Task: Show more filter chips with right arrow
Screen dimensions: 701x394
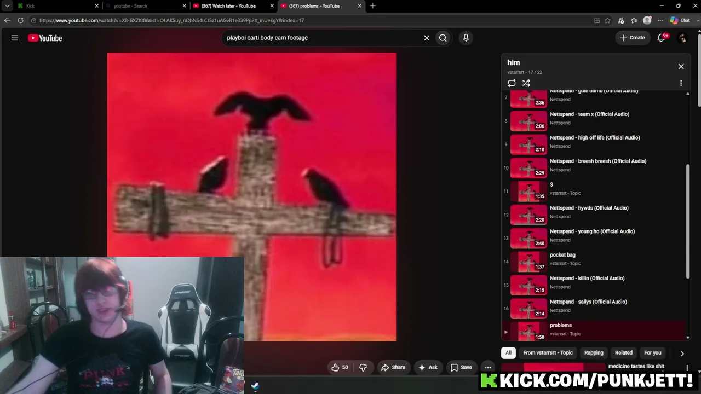Action: (x=682, y=354)
